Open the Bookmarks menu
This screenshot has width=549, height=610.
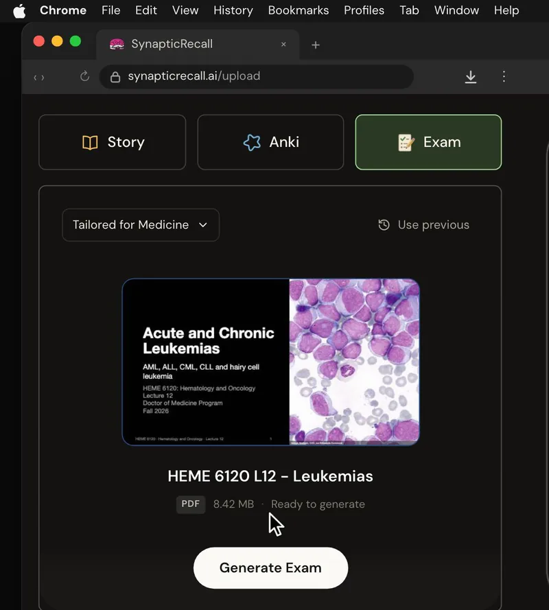(x=299, y=10)
